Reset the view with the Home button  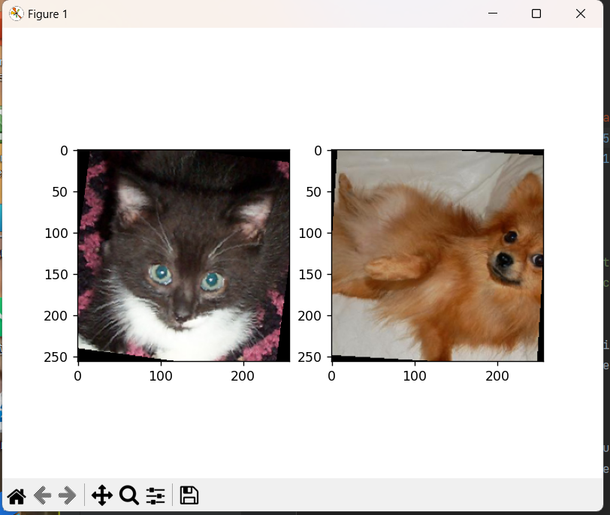[x=16, y=495]
